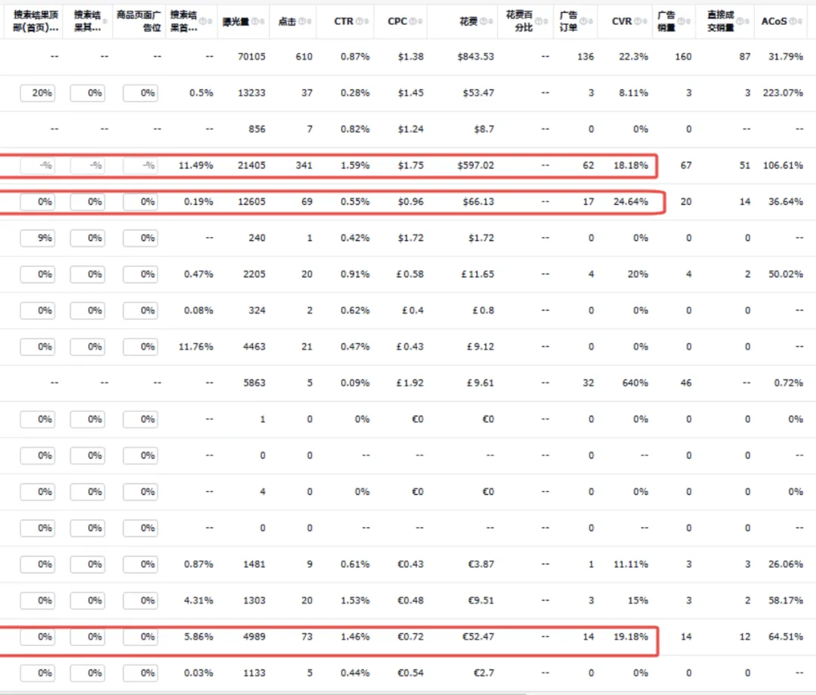Click the CTR value 1.59%
The width and height of the screenshot is (816, 695).
355,165
